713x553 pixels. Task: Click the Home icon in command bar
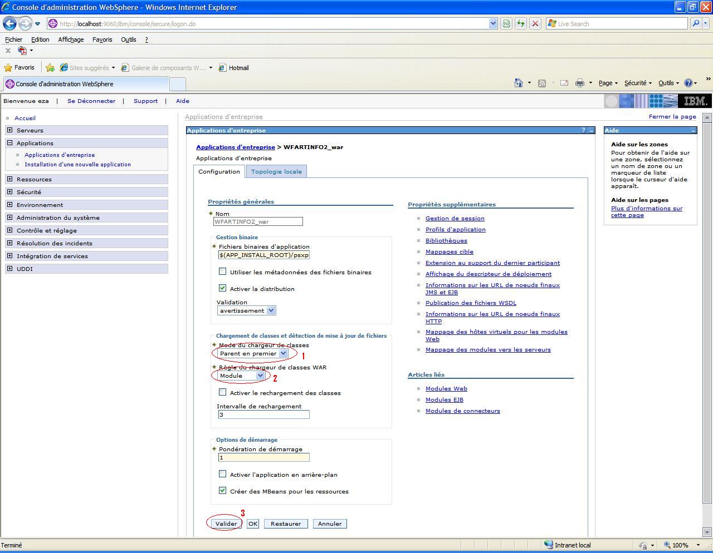(x=518, y=83)
